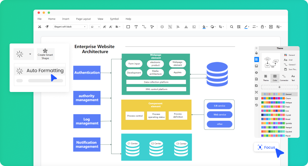The height and width of the screenshot is (166, 308).
Task: Switch to the Connector tab in Theme panel
Action: coord(284,78)
